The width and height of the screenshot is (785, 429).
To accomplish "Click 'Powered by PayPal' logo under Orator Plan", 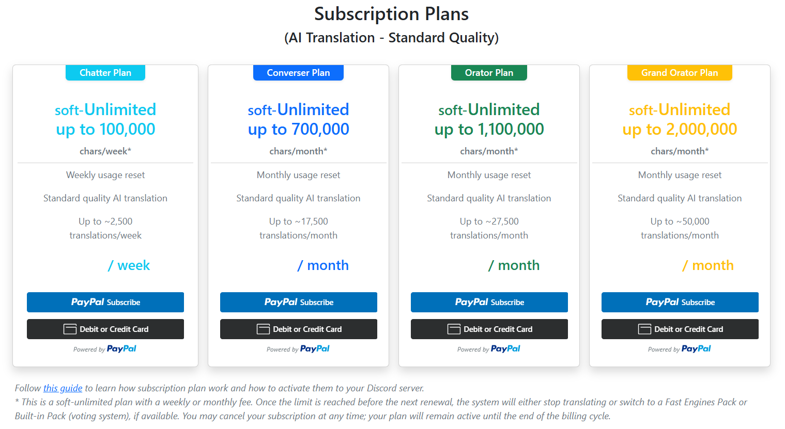I will tap(505, 349).
